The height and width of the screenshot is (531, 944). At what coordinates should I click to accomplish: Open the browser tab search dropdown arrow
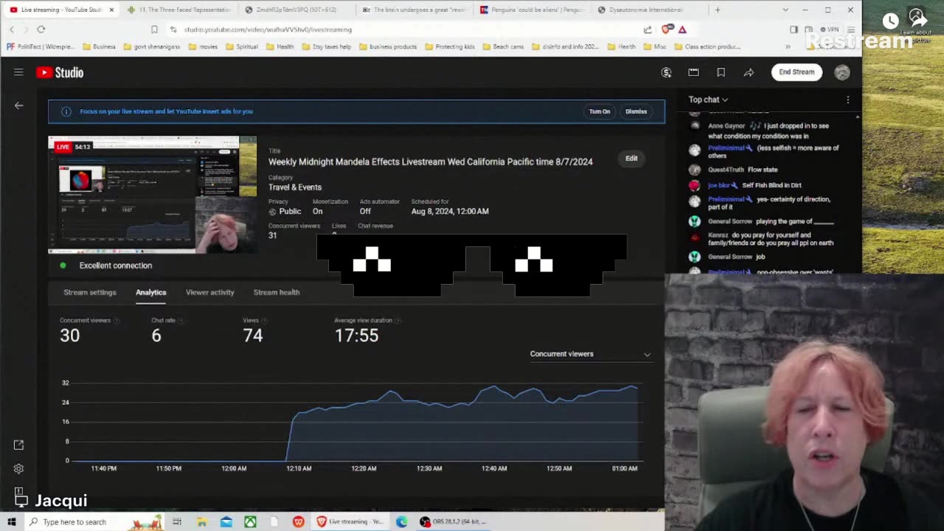pos(785,10)
